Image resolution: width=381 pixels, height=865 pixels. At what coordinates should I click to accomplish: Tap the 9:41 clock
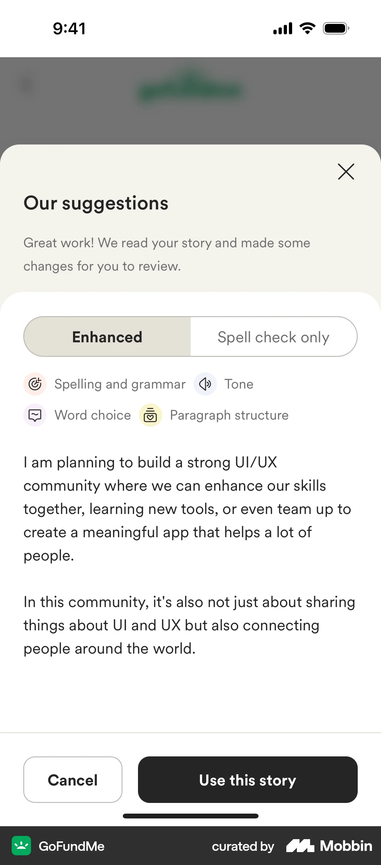coord(69,28)
